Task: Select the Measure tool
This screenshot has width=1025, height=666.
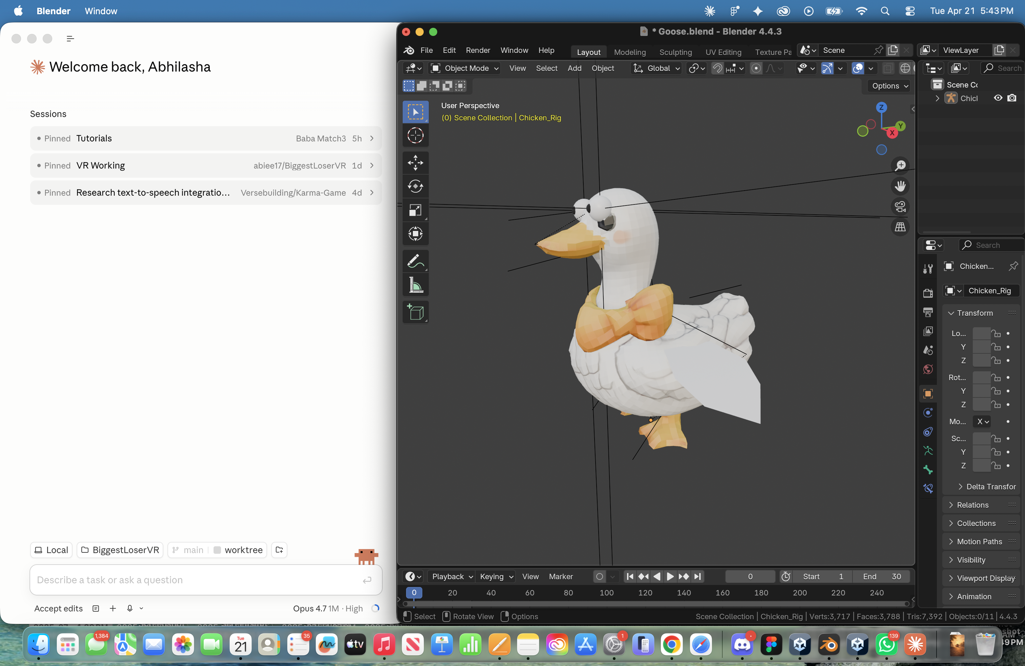Action: [x=415, y=285]
